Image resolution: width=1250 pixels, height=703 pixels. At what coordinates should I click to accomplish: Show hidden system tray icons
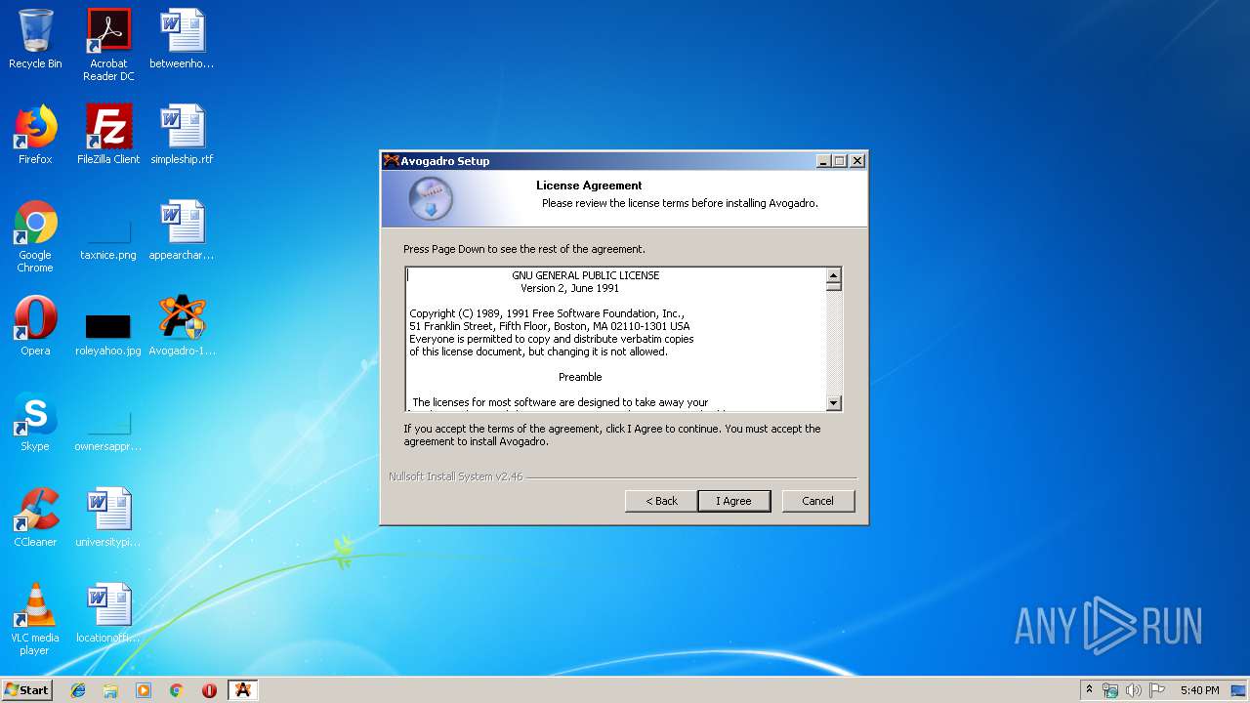coord(1089,690)
